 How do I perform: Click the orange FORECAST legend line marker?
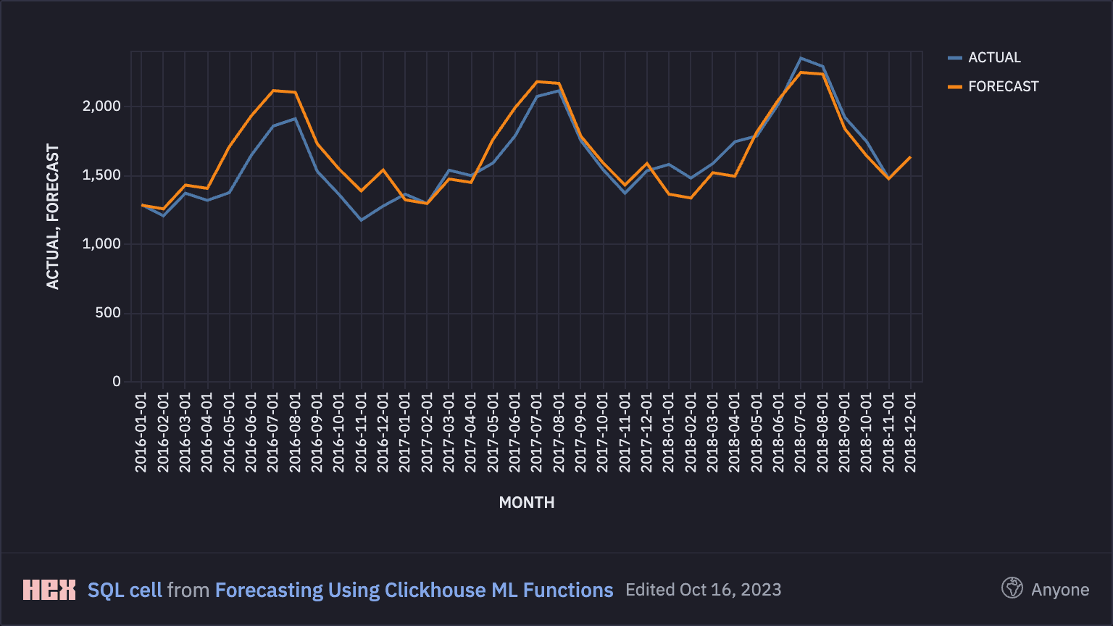pyautogui.click(x=954, y=87)
